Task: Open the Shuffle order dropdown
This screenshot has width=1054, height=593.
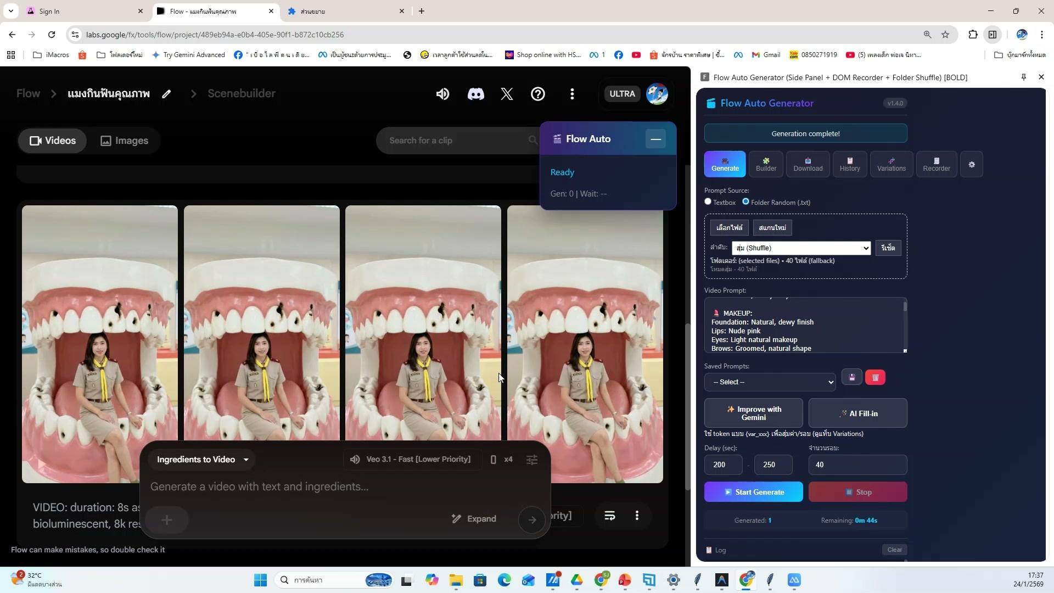Action: click(x=801, y=248)
